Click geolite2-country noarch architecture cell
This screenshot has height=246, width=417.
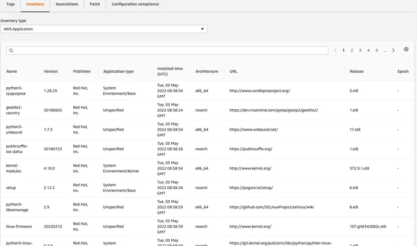coord(201,110)
